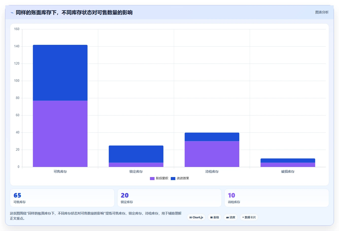339x231 pixels.
Task: Select the blue segment of the 锁定库存 bar
Action: (136, 154)
